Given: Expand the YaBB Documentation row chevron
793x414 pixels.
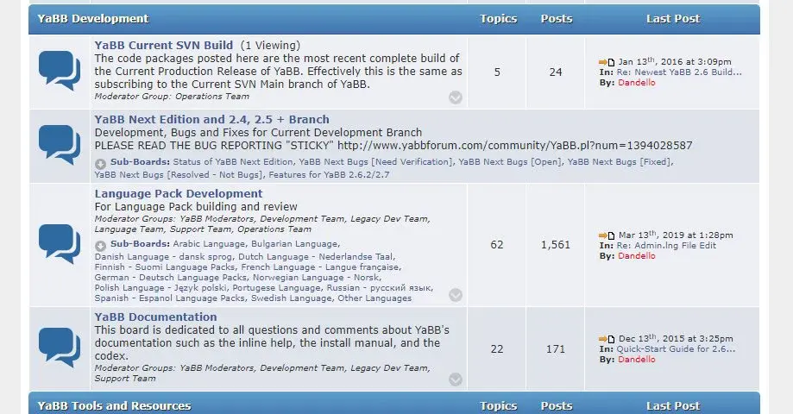Looking at the screenshot, I should pos(455,379).
